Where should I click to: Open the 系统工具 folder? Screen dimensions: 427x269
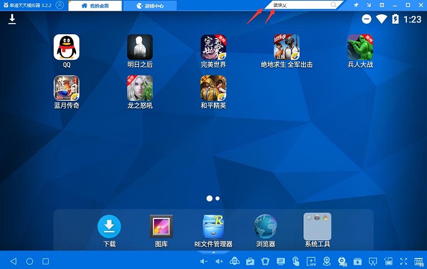point(317,226)
